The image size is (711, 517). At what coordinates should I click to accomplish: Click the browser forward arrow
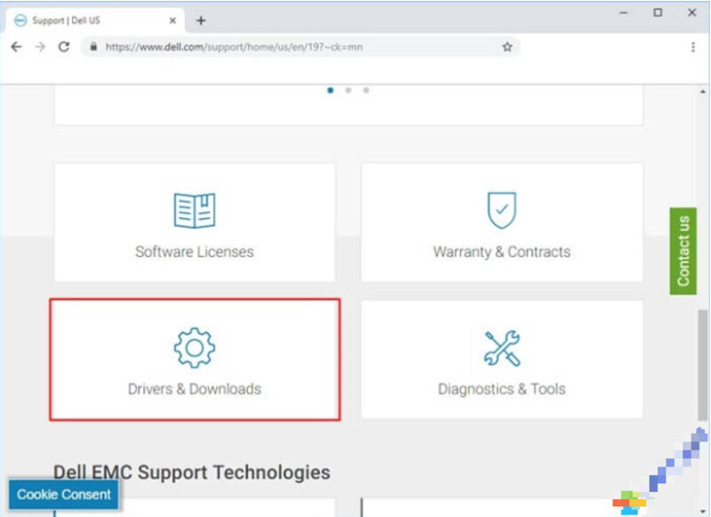40,47
